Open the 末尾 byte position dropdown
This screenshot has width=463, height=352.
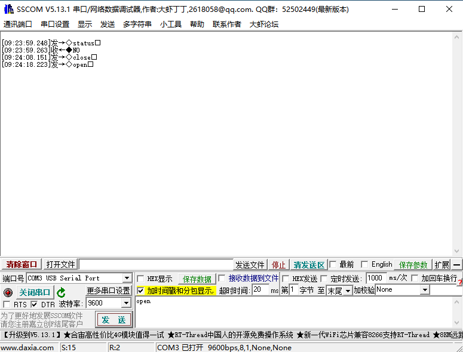tap(348, 291)
